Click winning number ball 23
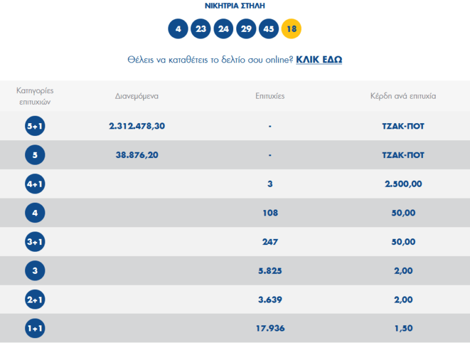 (x=201, y=29)
